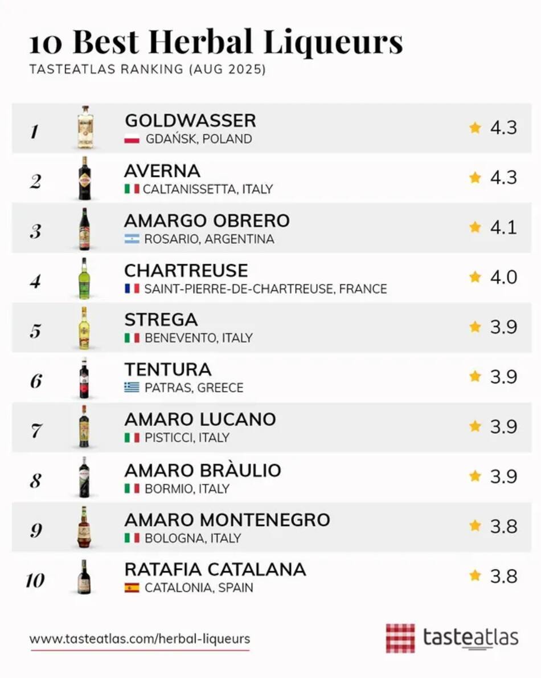Click the RATAFIA CATALANA heading
This screenshot has height=678, width=541.
click(215, 570)
